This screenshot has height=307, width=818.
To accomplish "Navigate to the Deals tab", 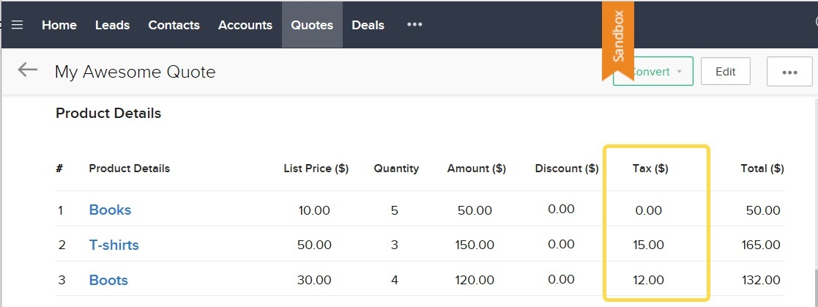I will [x=368, y=25].
